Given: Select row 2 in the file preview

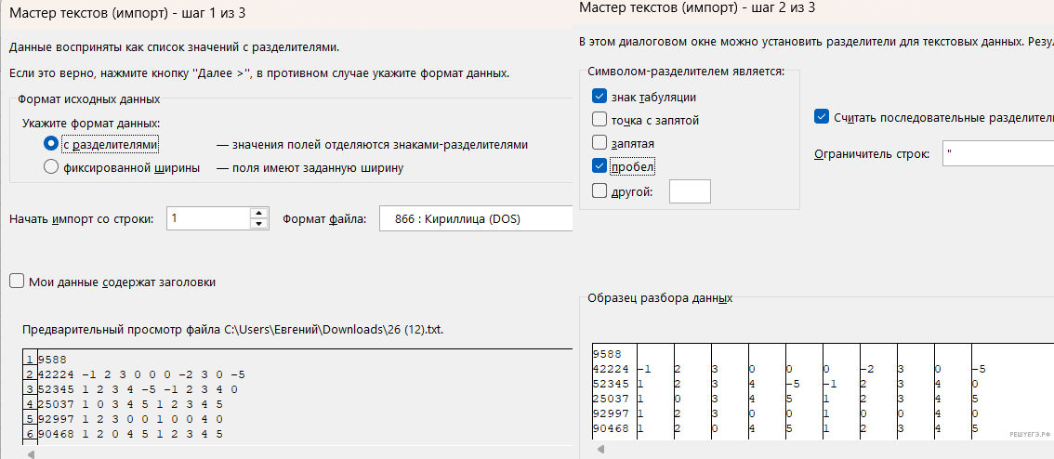Looking at the screenshot, I should pyautogui.click(x=30, y=374).
